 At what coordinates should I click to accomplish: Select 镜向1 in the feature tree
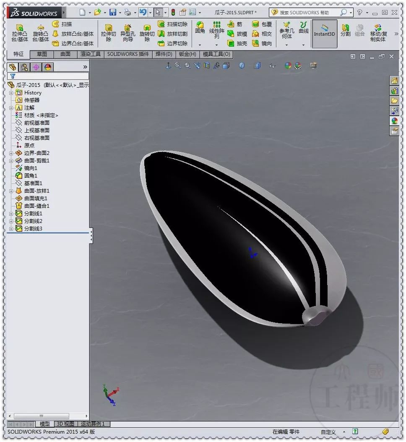pos(30,168)
